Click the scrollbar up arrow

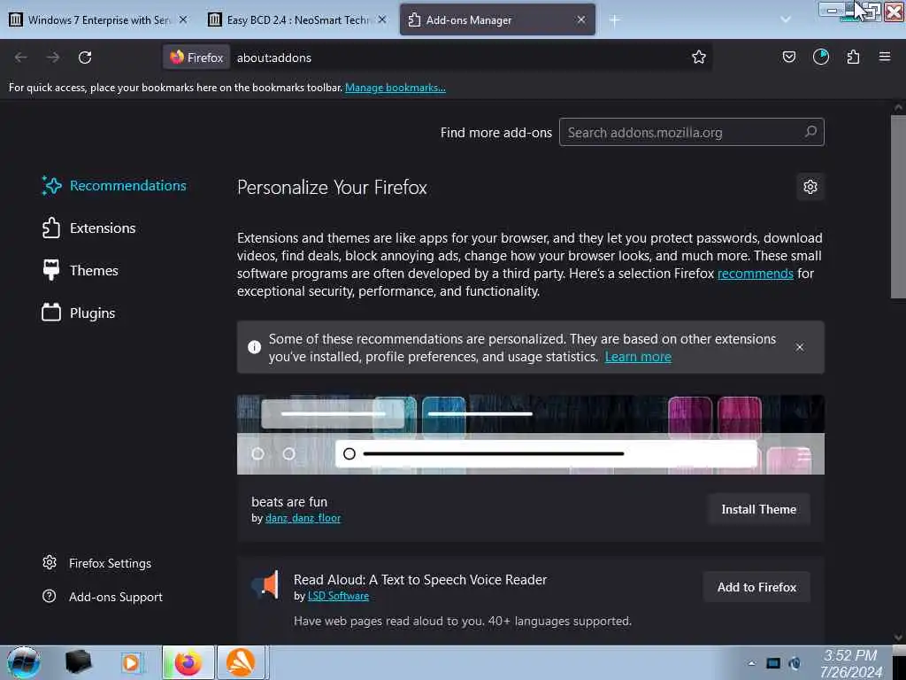point(898,107)
